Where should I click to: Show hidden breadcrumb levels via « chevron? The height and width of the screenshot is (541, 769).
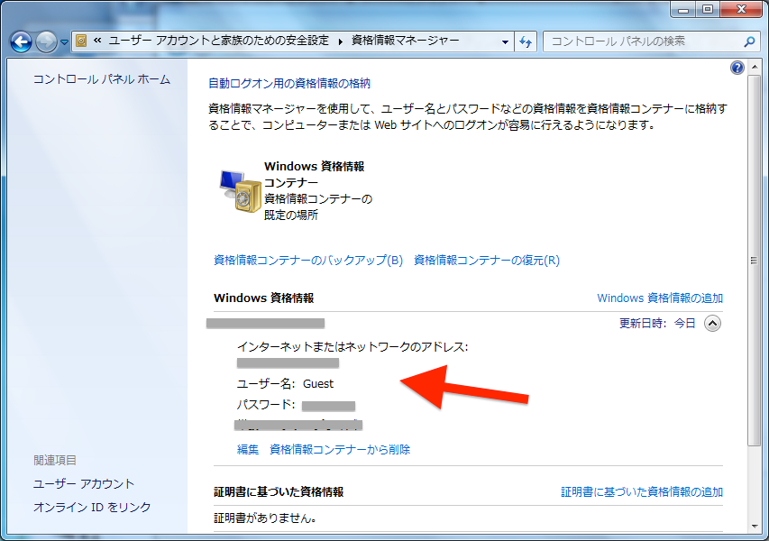pos(97,41)
